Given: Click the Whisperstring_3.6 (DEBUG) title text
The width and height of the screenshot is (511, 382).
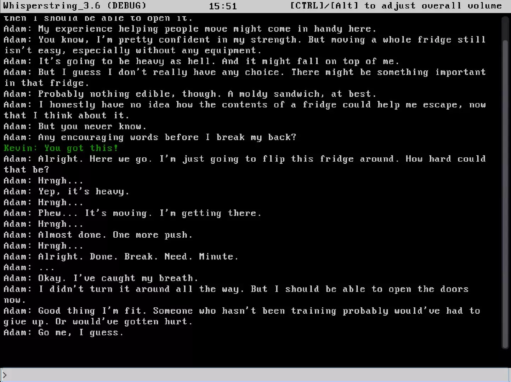Looking at the screenshot, I should pos(75,6).
